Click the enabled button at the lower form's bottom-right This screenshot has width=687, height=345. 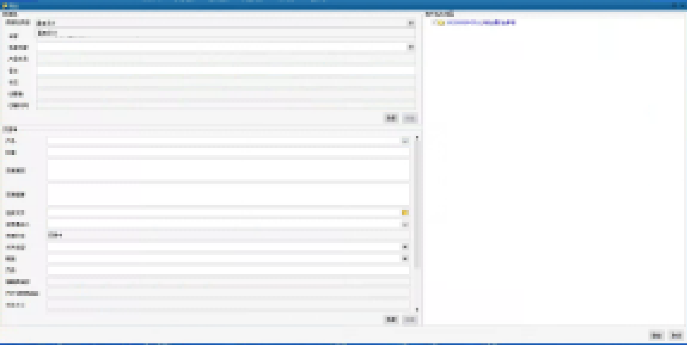(391, 320)
